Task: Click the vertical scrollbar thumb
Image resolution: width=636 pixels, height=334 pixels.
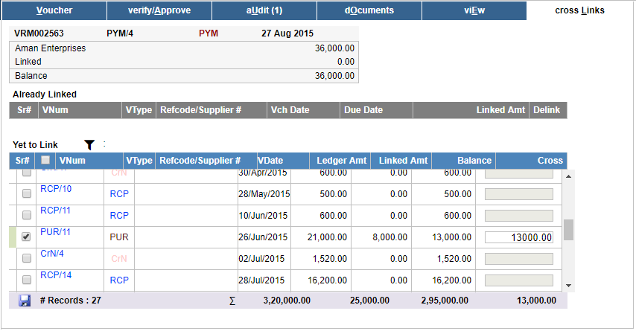Action: point(568,230)
